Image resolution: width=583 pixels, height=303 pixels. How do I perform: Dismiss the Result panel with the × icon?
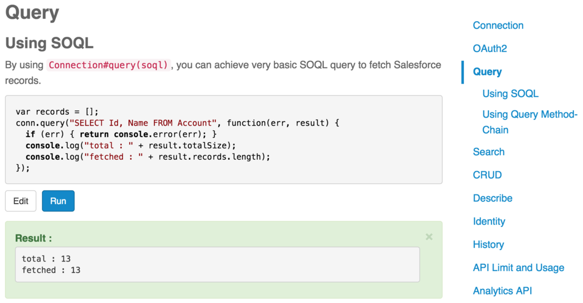[429, 236]
